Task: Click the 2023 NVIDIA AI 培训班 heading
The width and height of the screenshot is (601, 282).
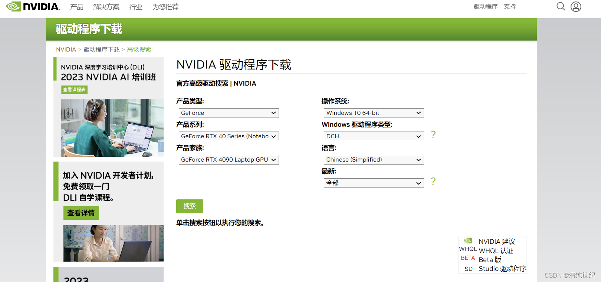Action: coord(108,77)
